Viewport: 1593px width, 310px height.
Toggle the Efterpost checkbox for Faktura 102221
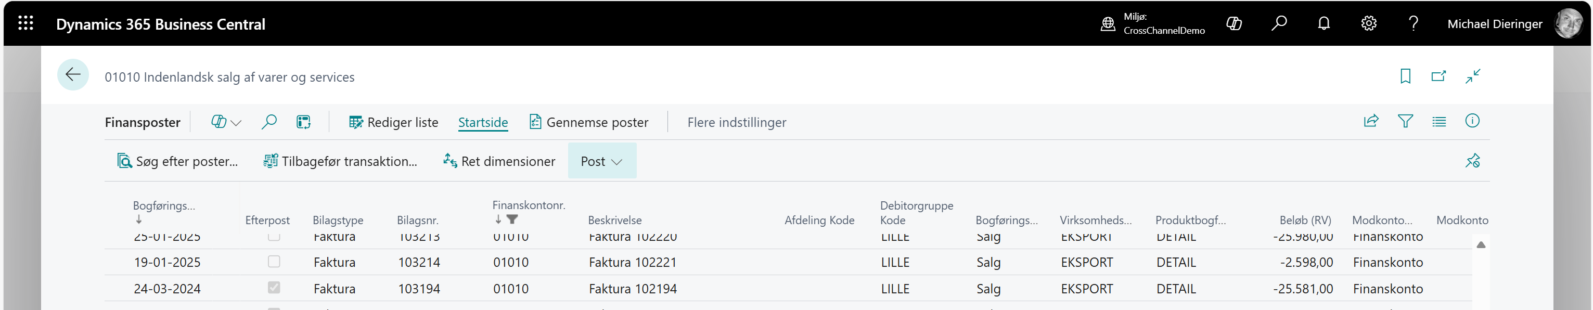(274, 262)
